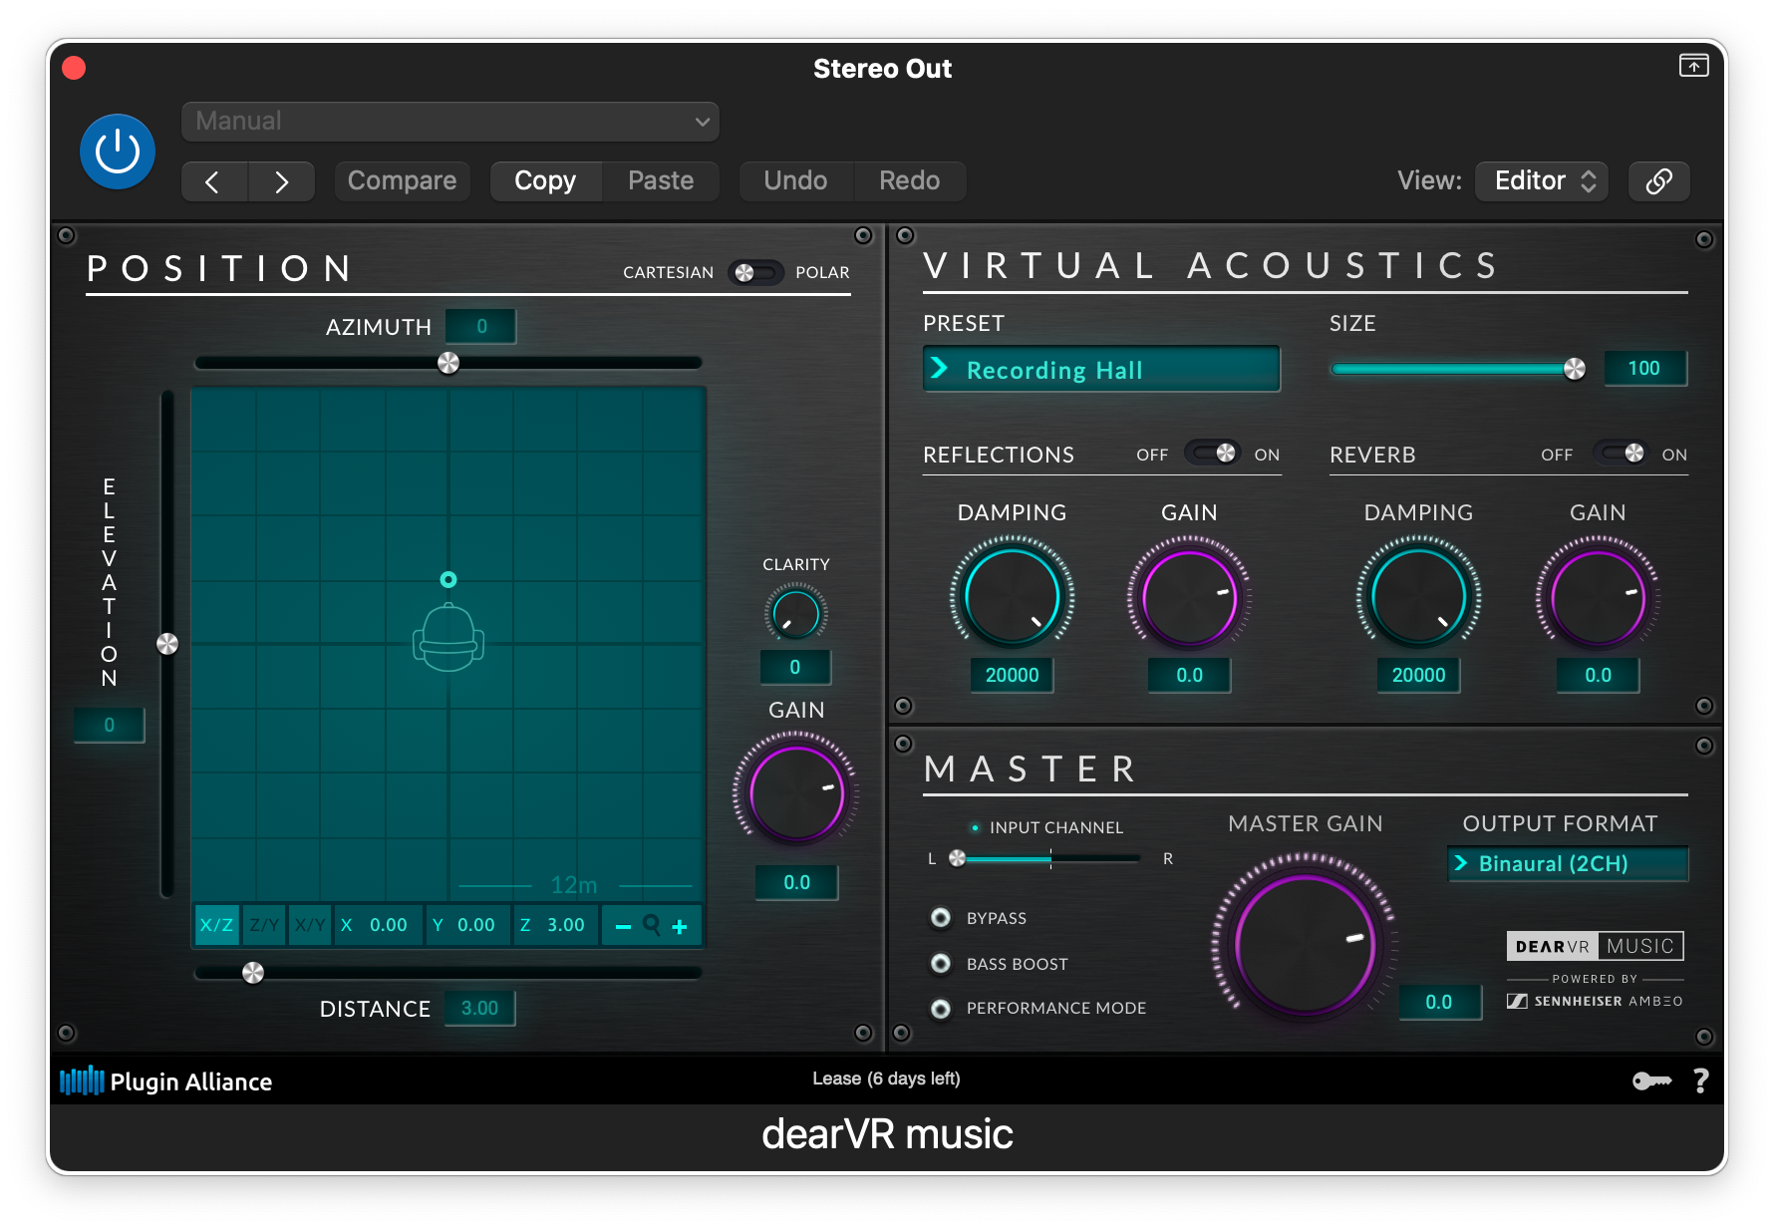The image size is (1774, 1230).
Task: Click the Plugin Alliance logo
Action: 165,1081
